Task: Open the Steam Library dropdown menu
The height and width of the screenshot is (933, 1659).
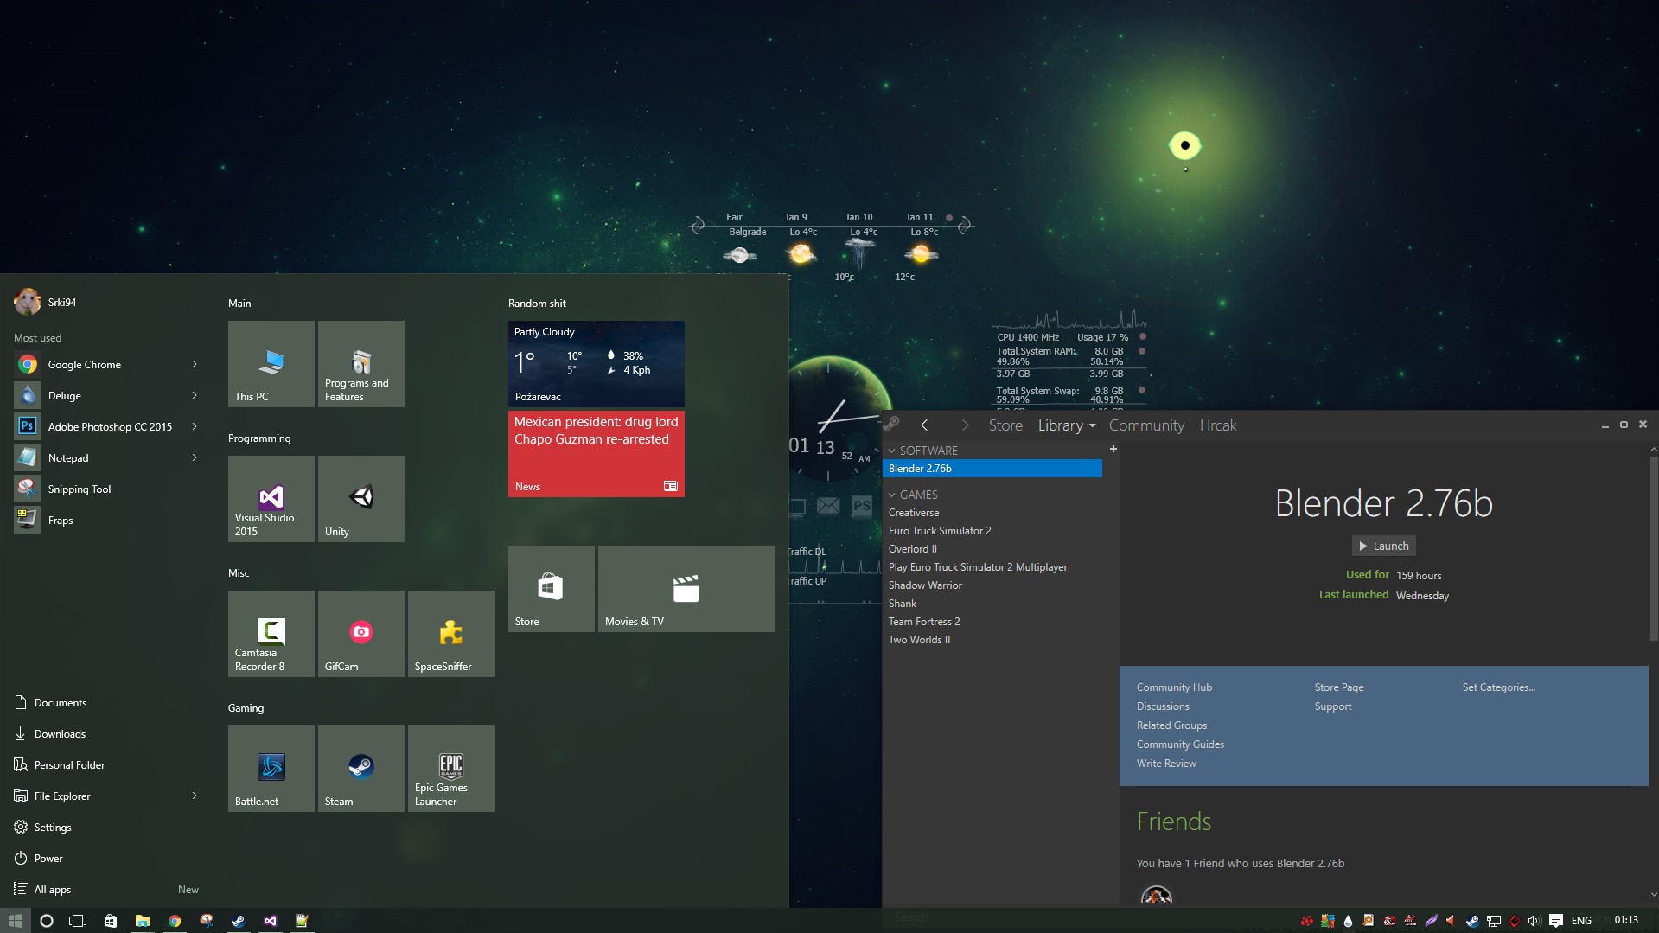Action: 1093,426
